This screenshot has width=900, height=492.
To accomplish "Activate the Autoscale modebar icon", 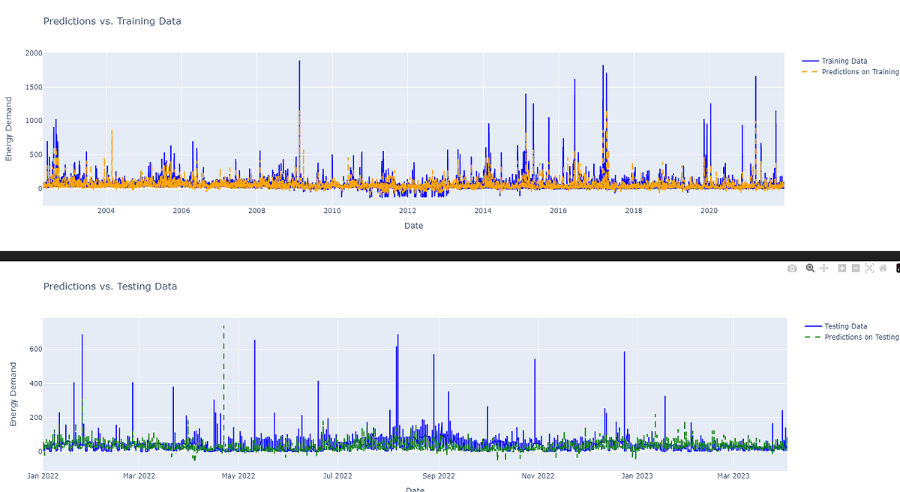I will (868, 268).
